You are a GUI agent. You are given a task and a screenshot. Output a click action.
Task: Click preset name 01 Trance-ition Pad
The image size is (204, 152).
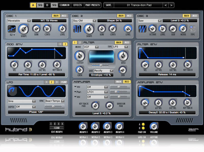pyautogui.click(x=139, y=5)
